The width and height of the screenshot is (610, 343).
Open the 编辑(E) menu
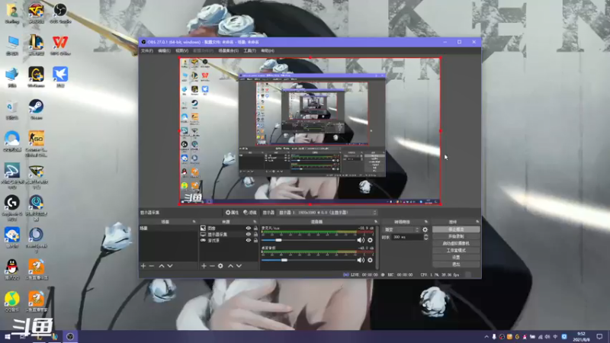point(164,51)
